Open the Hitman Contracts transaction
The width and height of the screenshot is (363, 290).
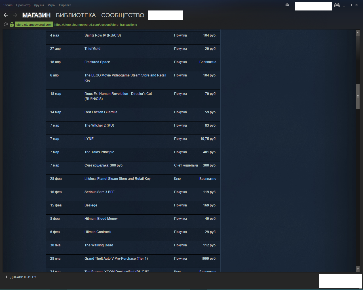[133, 234]
